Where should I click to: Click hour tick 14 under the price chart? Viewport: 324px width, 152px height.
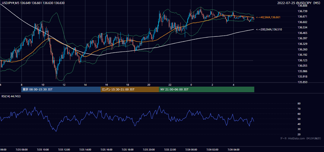coord(85,85)
